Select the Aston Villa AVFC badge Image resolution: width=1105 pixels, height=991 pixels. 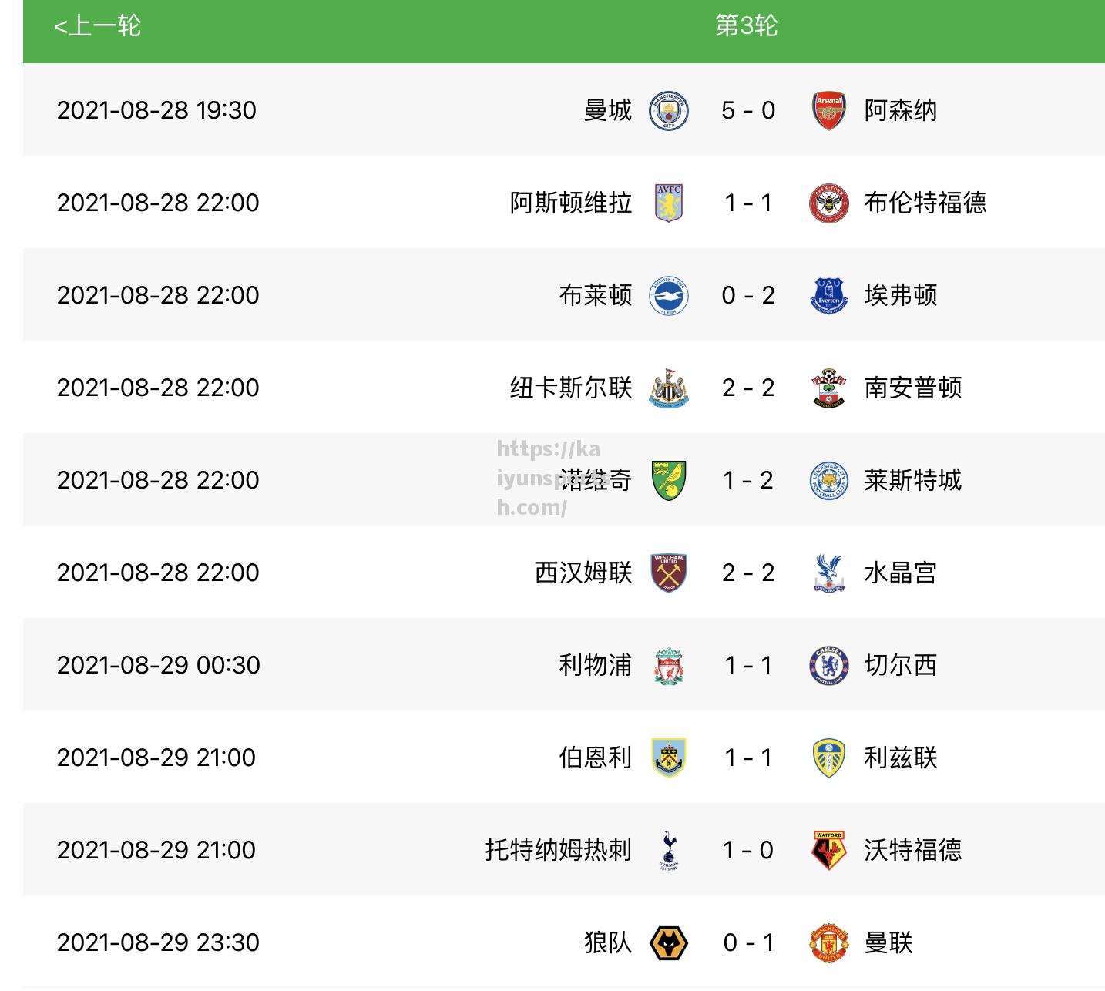[669, 203]
